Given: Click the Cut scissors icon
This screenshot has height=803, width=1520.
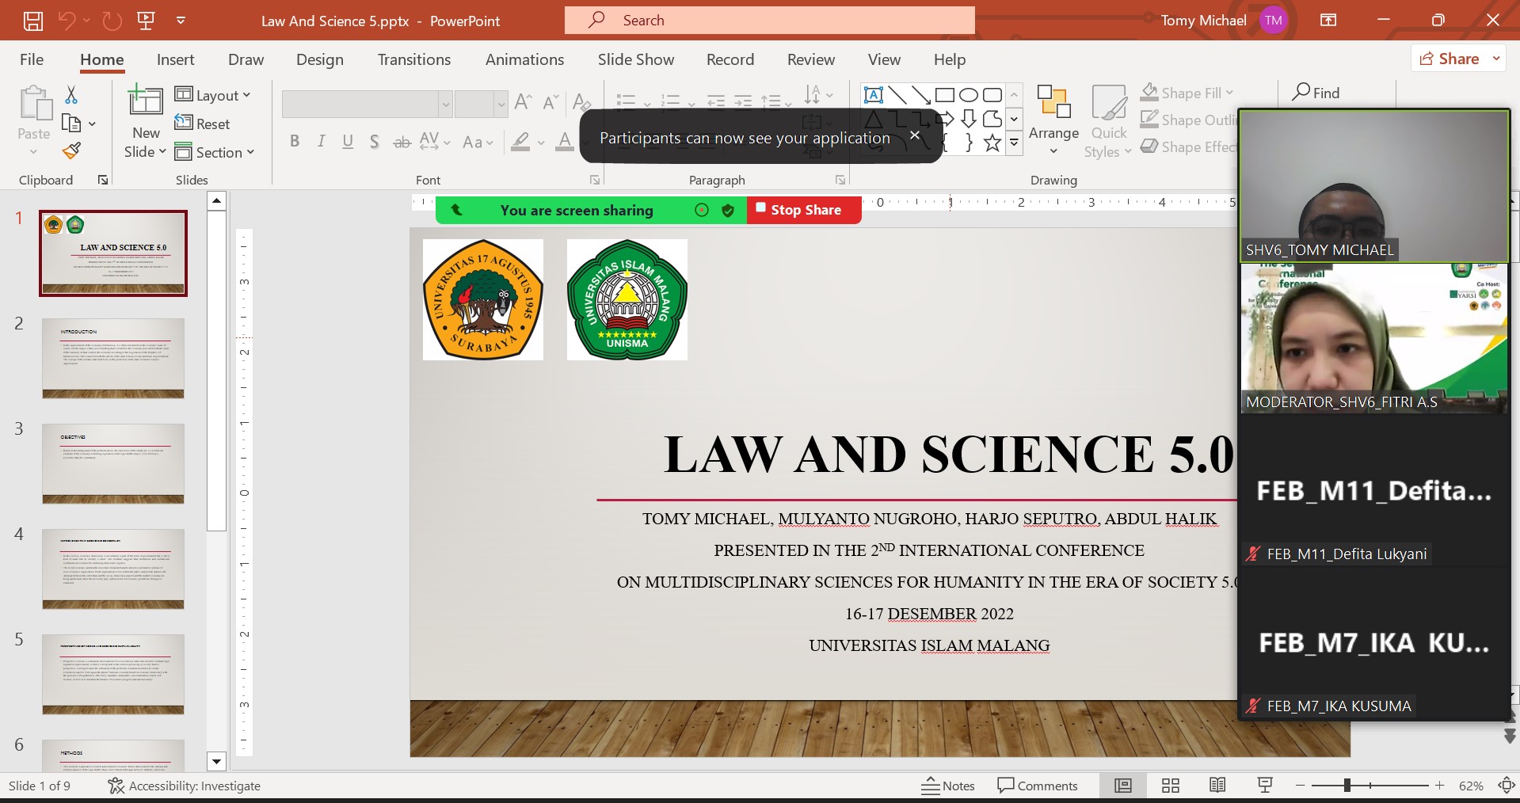Looking at the screenshot, I should click(x=71, y=95).
